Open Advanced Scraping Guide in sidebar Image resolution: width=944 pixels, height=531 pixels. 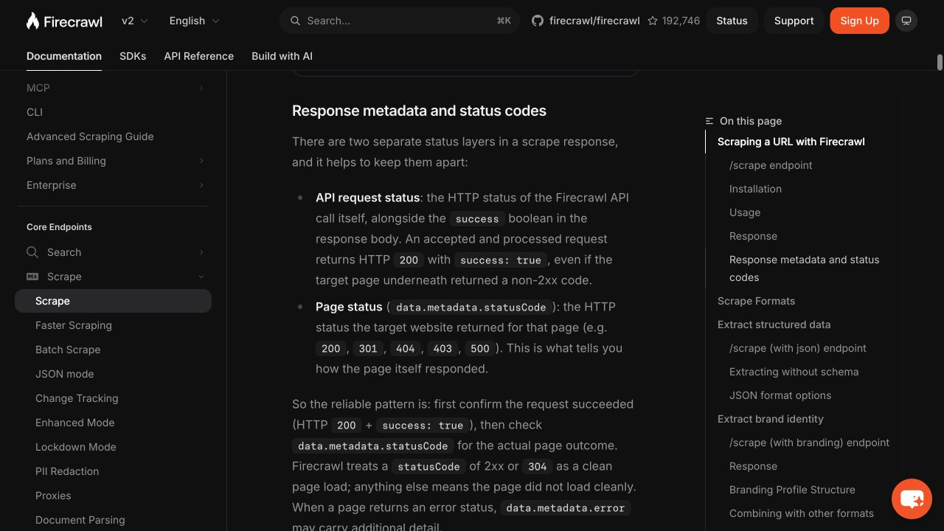tap(90, 136)
